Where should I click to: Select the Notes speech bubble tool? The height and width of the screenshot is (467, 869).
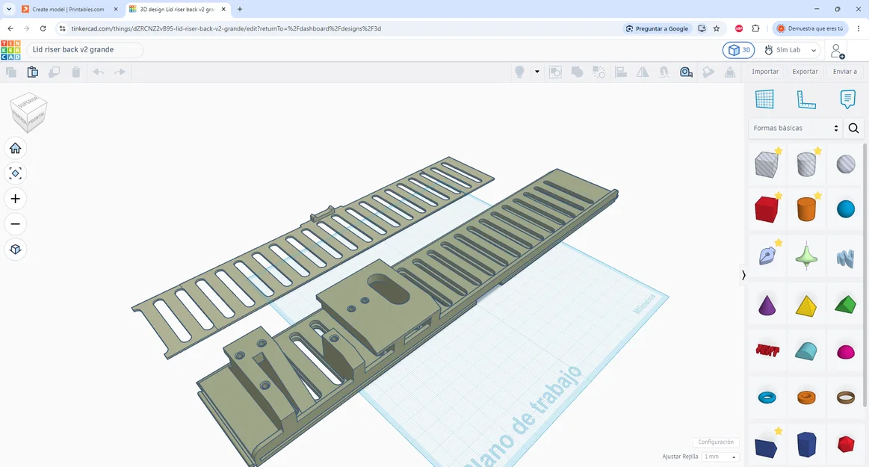click(x=847, y=99)
